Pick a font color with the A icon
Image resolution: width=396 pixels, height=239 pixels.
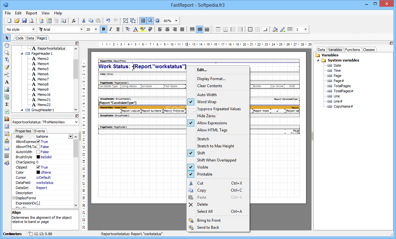[x=135, y=29]
